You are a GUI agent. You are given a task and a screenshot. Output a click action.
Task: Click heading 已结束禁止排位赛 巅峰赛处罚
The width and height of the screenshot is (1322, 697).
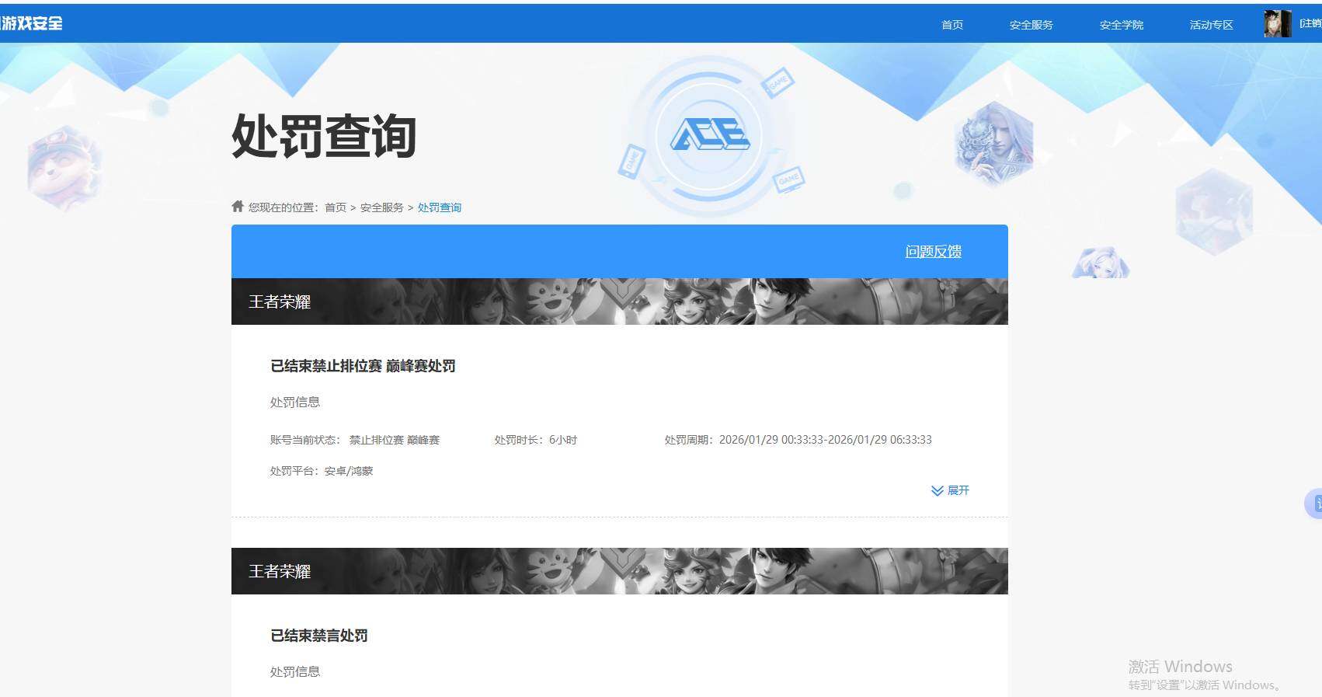(x=363, y=366)
